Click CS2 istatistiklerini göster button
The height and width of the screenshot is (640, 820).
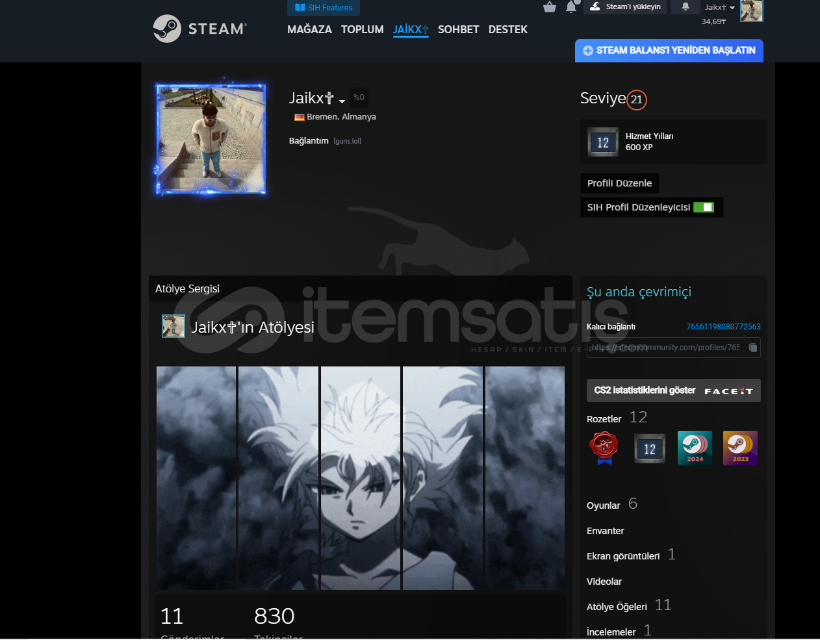674,390
